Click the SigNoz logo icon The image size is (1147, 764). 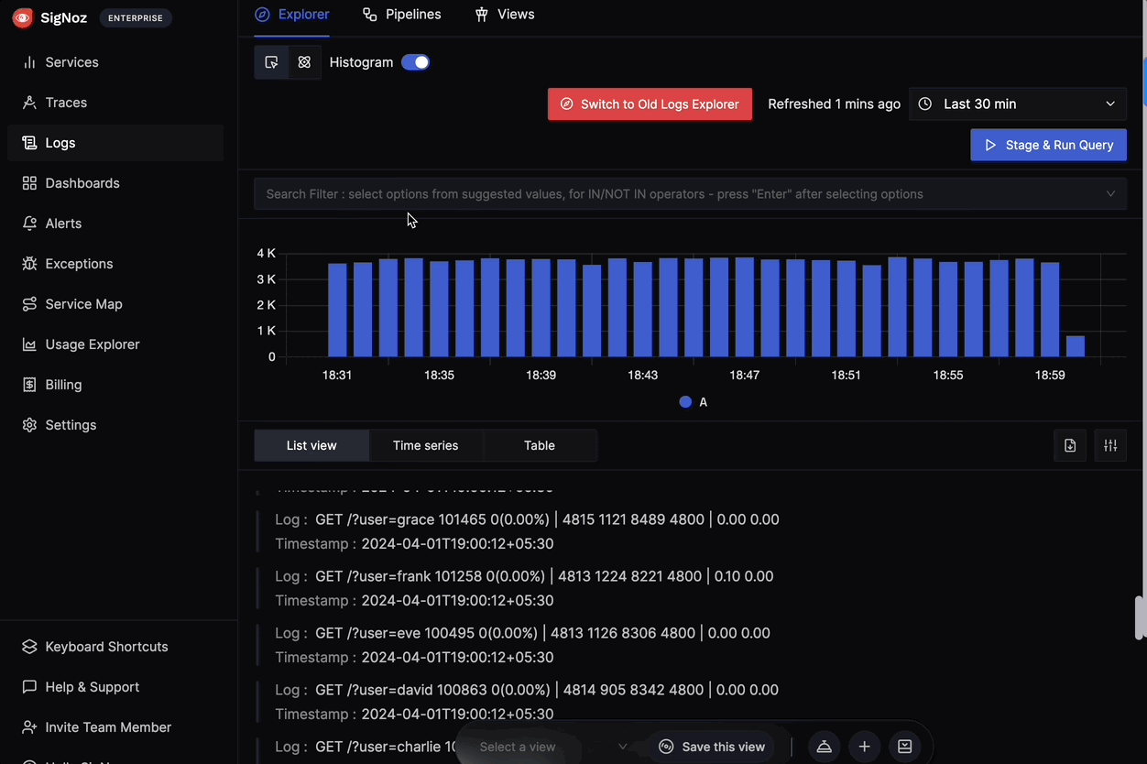(23, 17)
